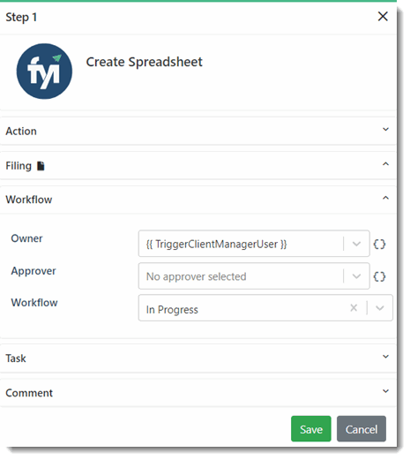Image resolution: width=410 pixels, height=460 pixels.
Task: Click the Create Spreadsheet title
Action: (x=144, y=62)
